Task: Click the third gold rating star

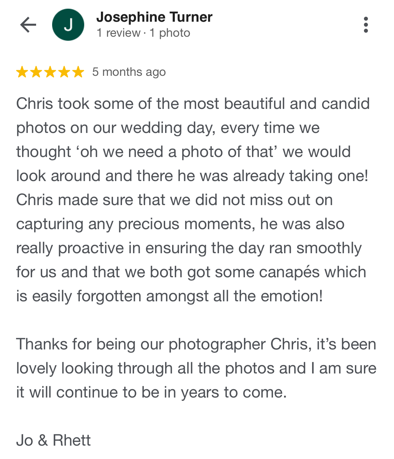Action: pyautogui.click(x=50, y=72)
